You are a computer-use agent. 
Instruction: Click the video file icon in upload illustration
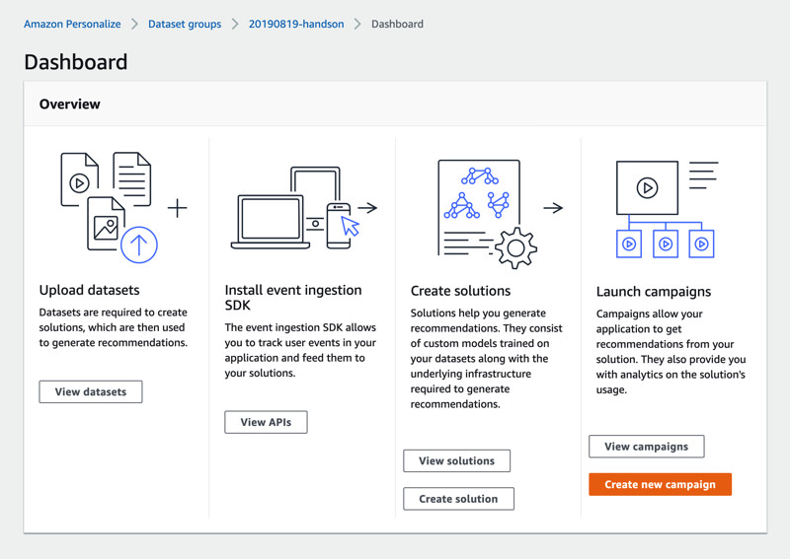point(80,179)
